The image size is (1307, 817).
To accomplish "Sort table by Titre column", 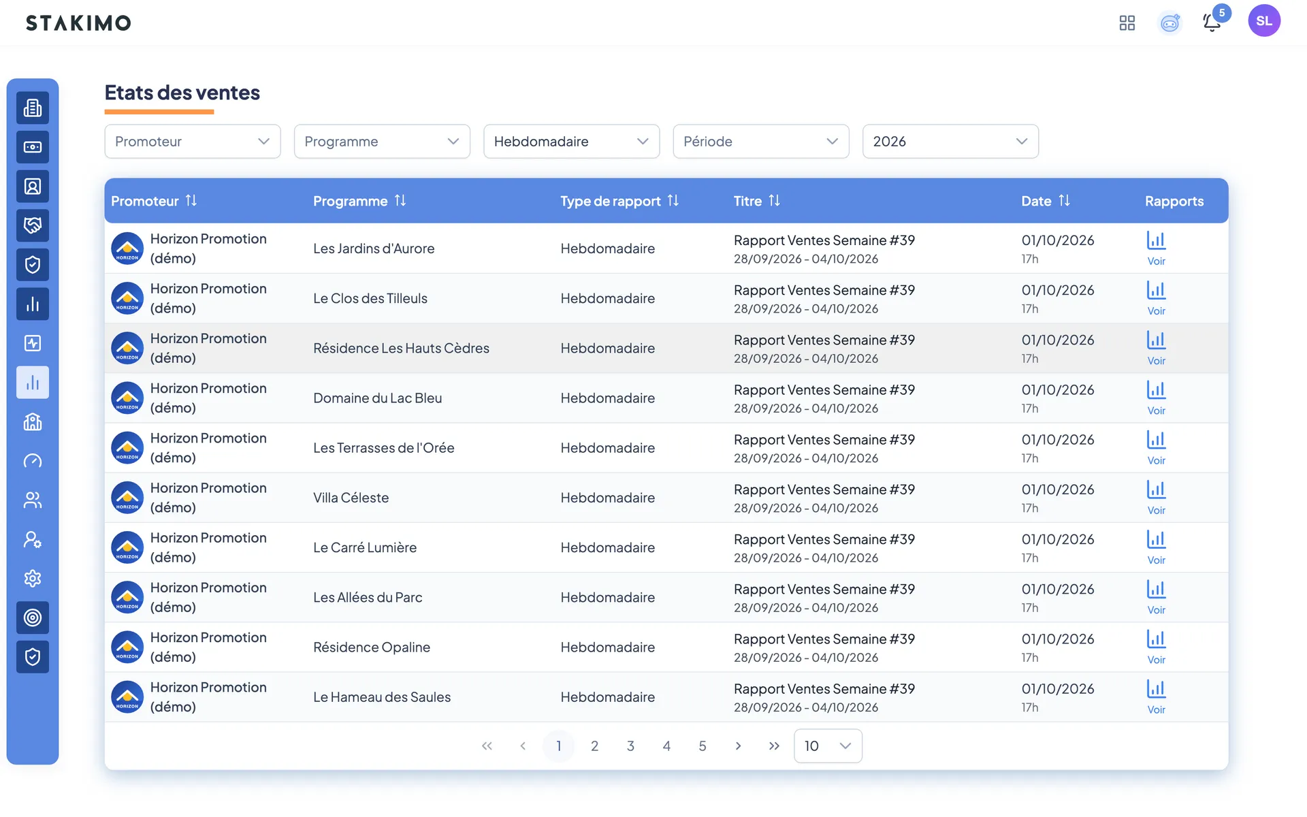I will point(775,201).
